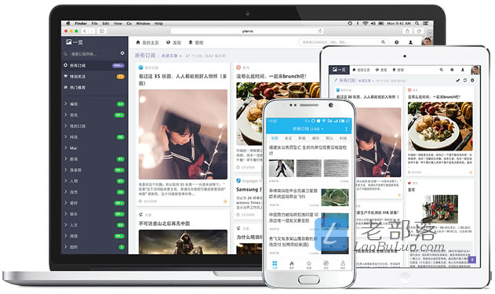Image resolution: width=495 pixels, height=294 pixels.
Task: Click the yilan.io address bar on the laptop
Action: pyautogui.click(x=247, y=31)
